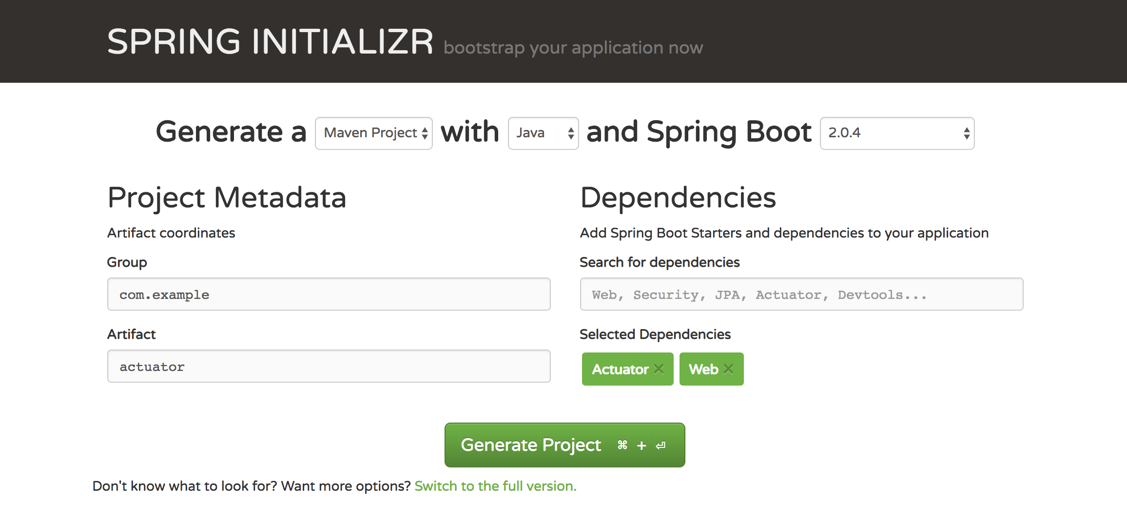Open the Maven Project type dropdown
This screenshot has height=518, width=1127.
(x=370, y=132)
